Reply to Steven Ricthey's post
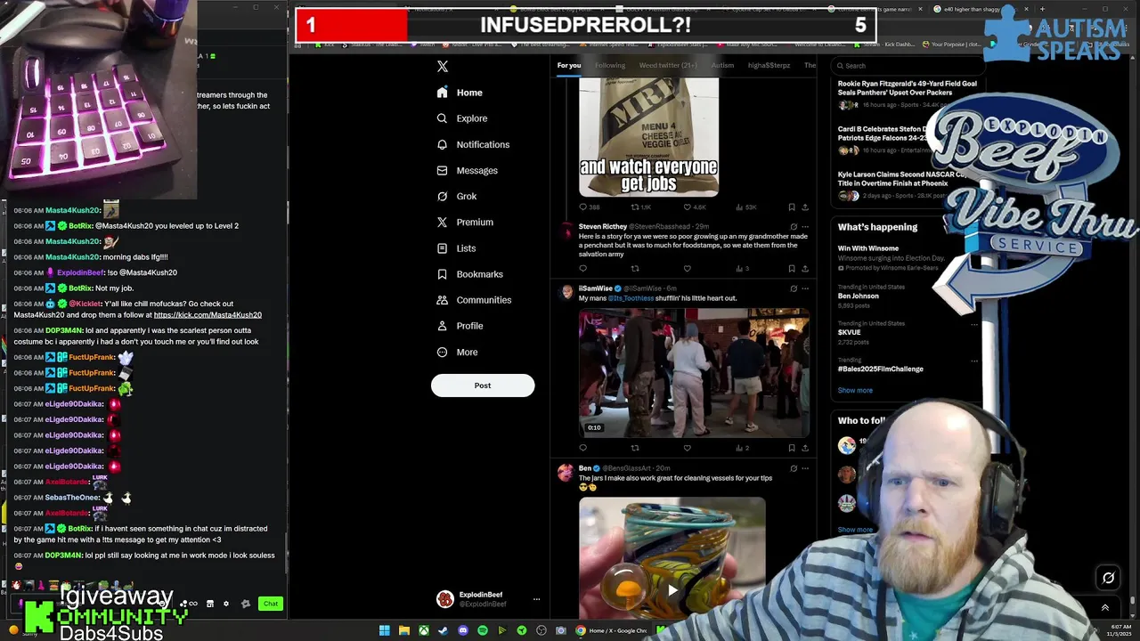This screenshot has height=641, width=1140. click(583, 268)
